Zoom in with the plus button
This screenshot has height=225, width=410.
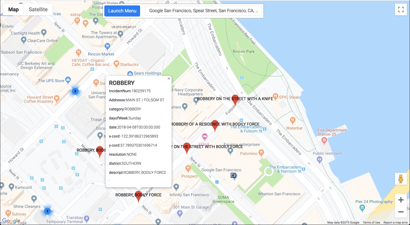401,200
